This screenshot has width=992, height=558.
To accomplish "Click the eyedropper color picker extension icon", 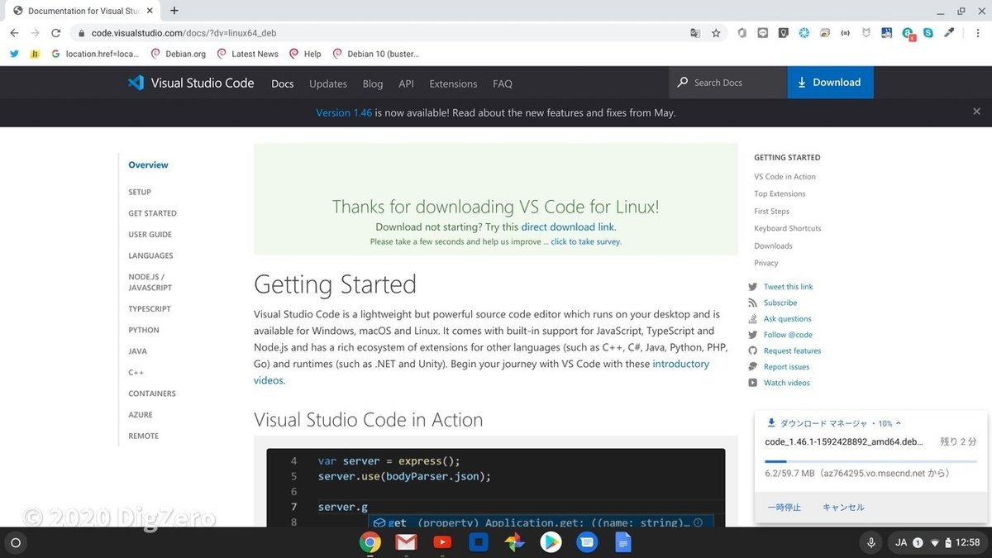I will click(x=949, y=33).
